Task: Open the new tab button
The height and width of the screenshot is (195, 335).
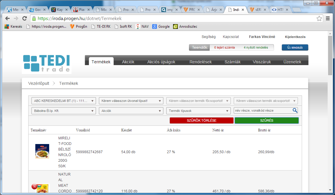Action: click(x=296, y=10)
